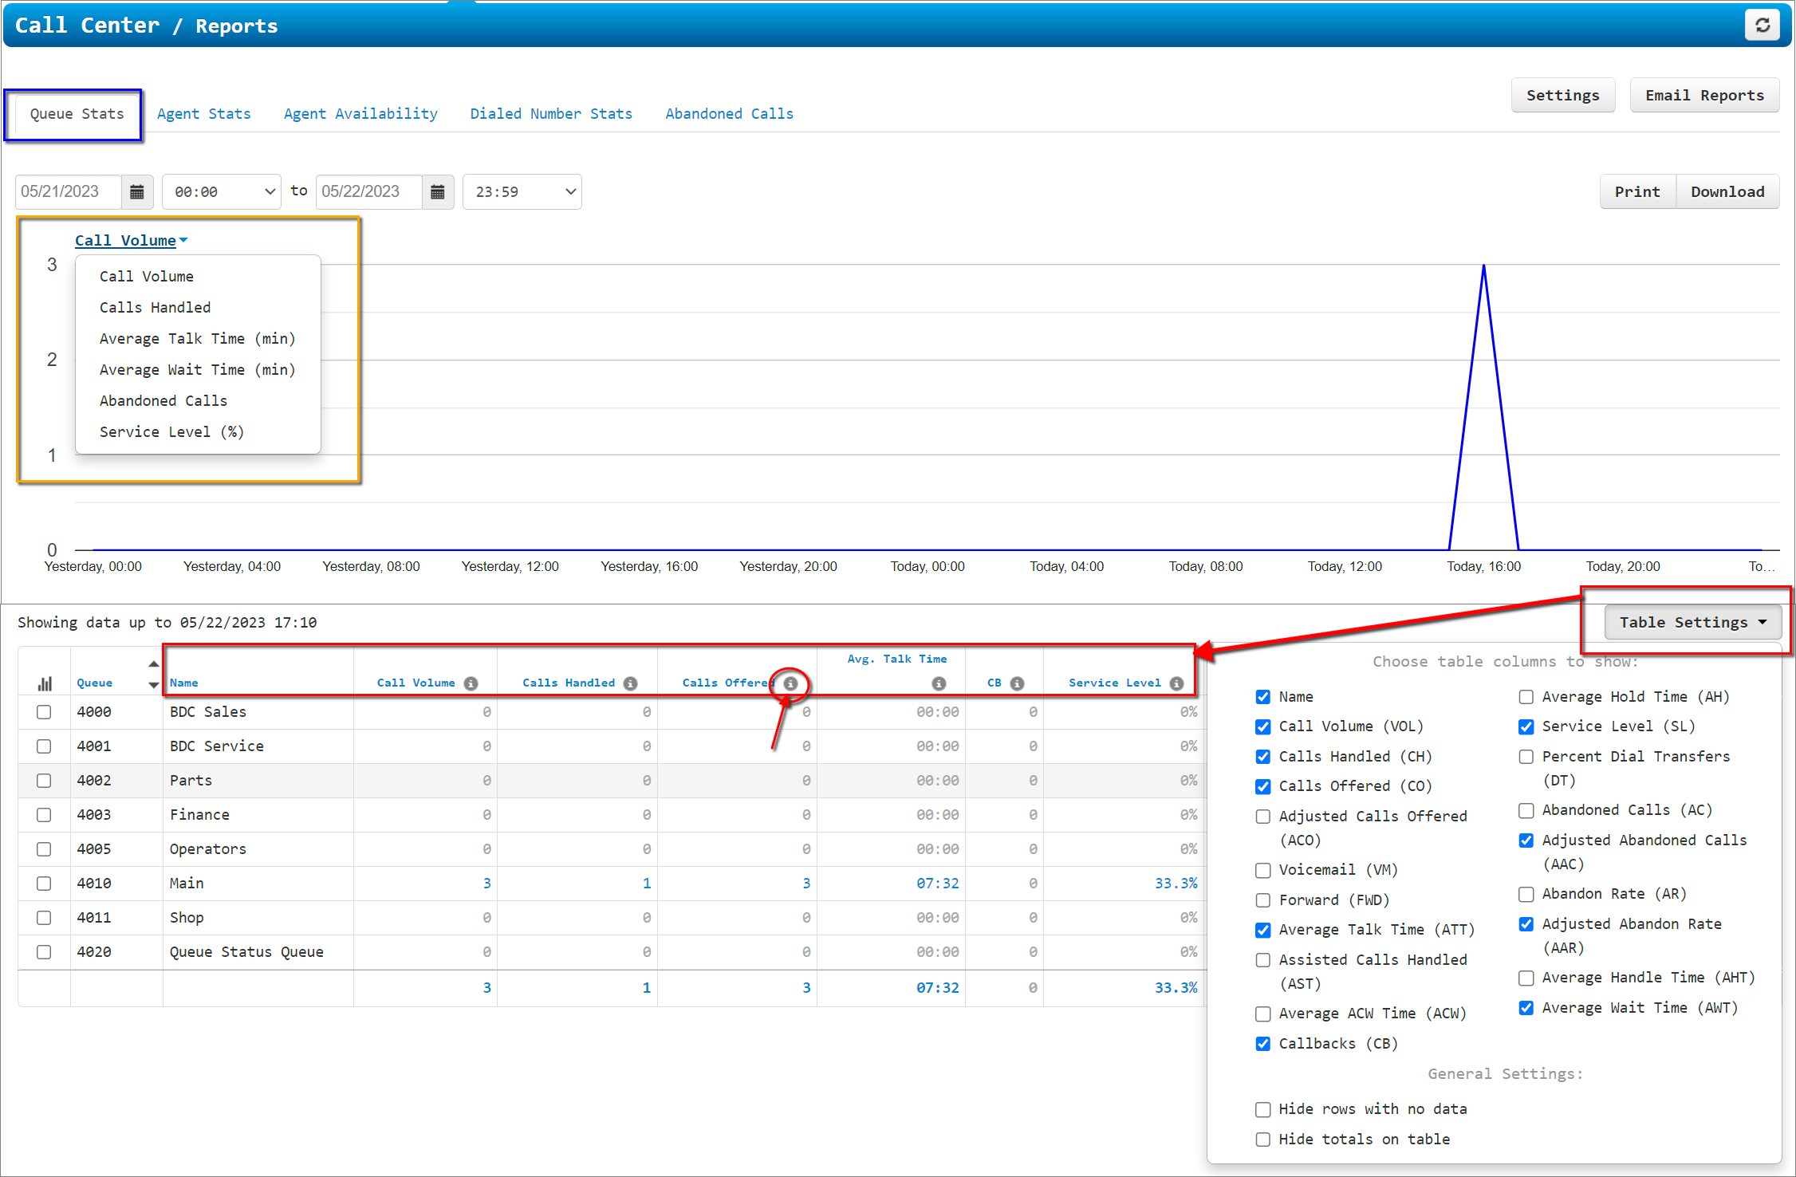Sort Queue column with arrow icons
The image size is (1796, 1177).
point(153,674)
